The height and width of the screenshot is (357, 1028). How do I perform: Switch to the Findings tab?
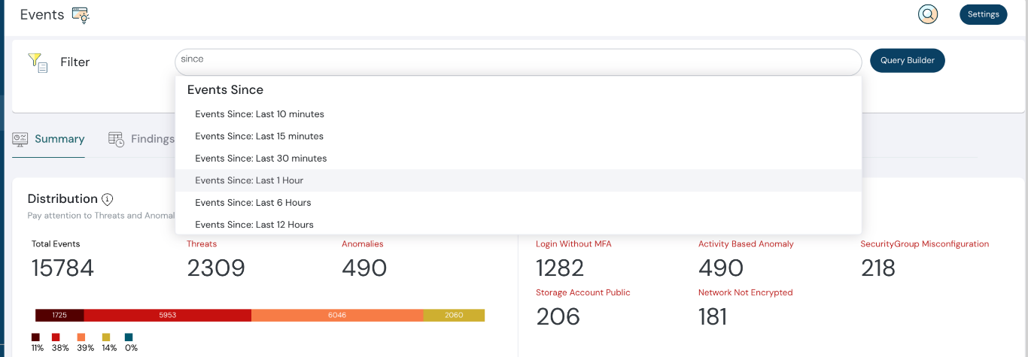[152, 139]
